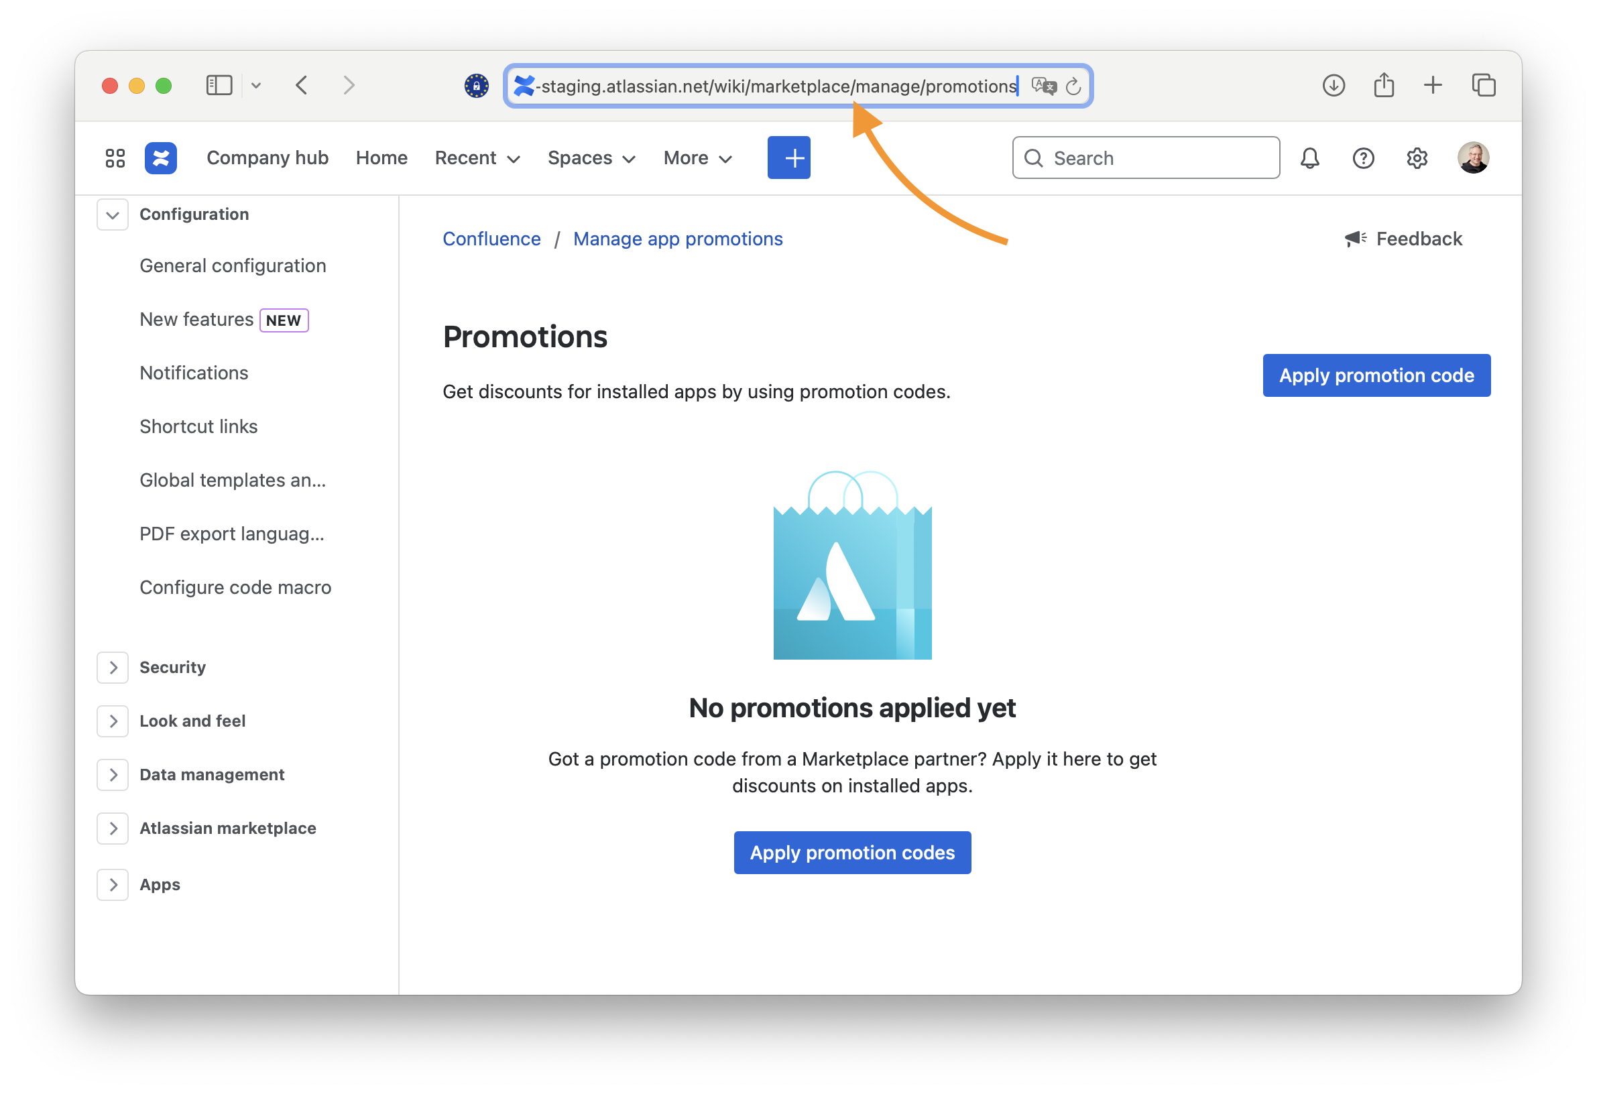
Task: Go forward with Safari forward arrow
Action: coord(349,85)
